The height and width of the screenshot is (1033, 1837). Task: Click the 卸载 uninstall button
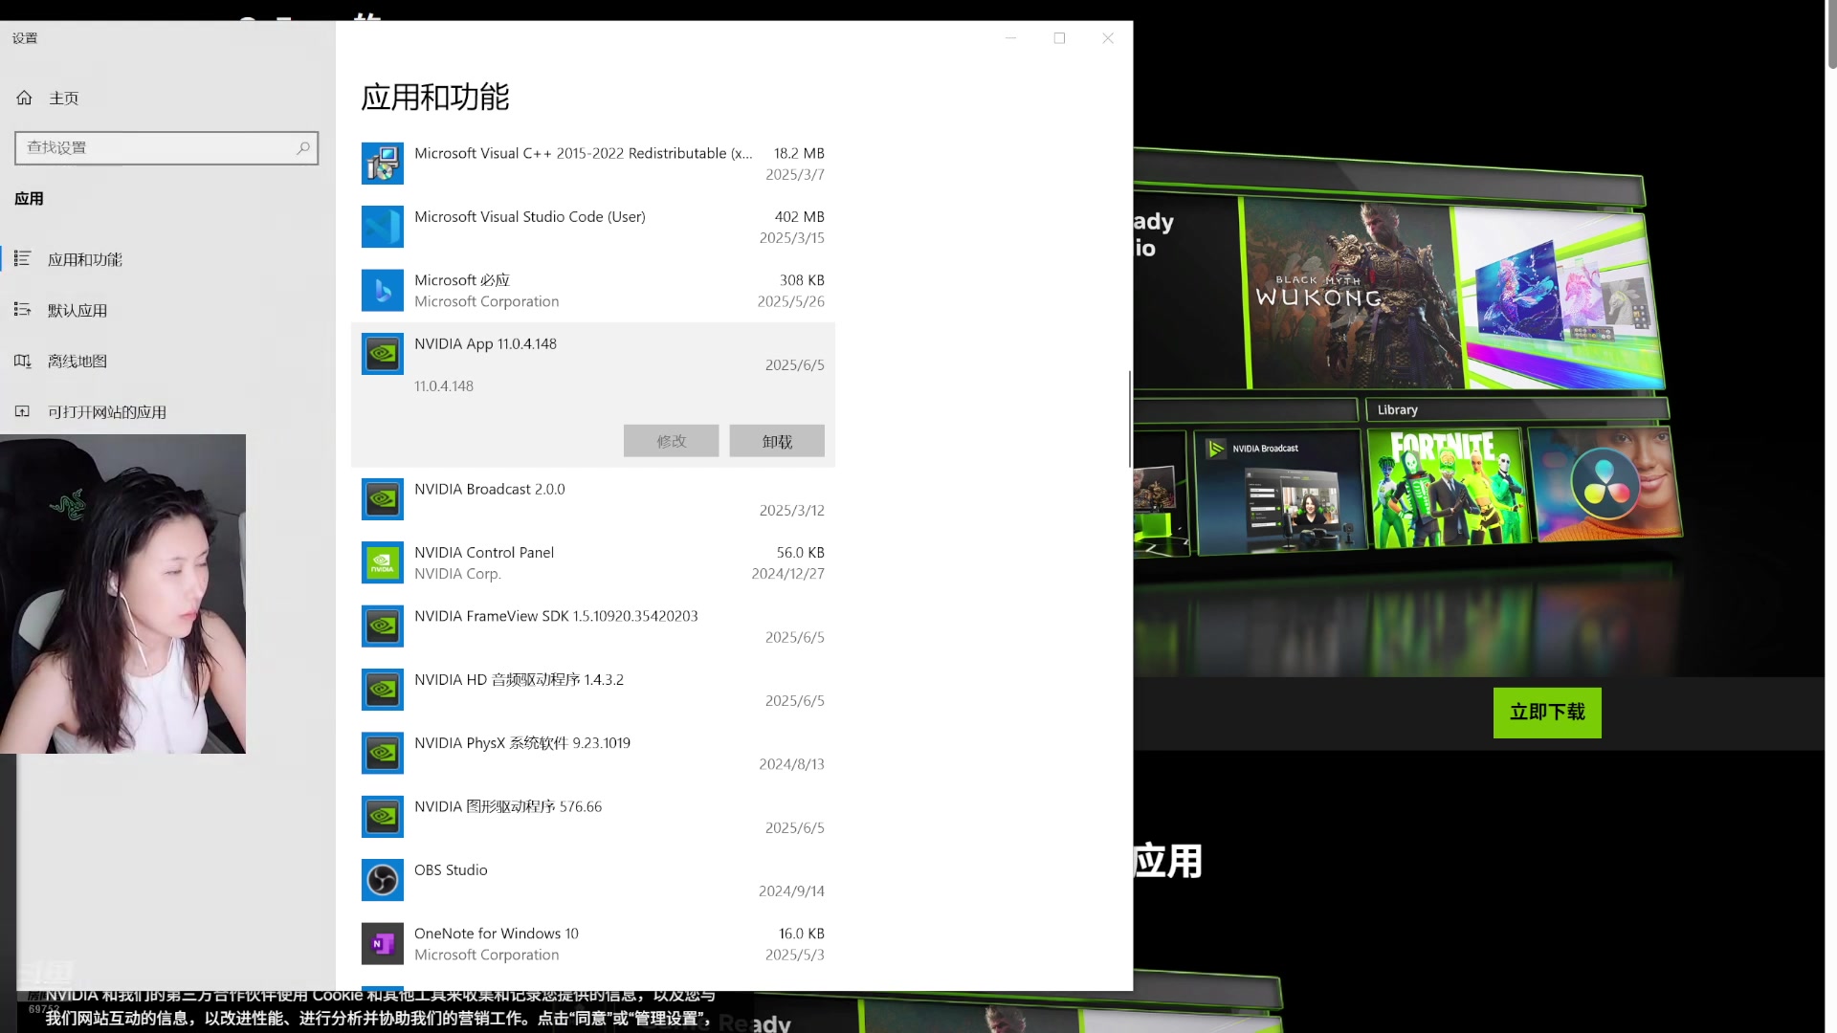click(777, 441)
